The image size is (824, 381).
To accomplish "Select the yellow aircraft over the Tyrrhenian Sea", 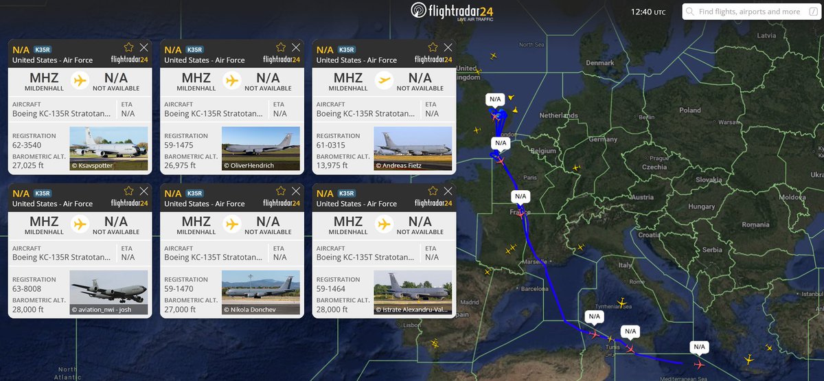I will point(622,302).
